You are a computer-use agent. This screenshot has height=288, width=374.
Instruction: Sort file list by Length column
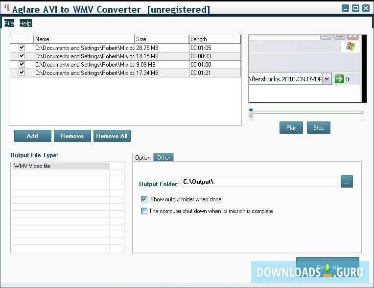(x=215, y=39)
